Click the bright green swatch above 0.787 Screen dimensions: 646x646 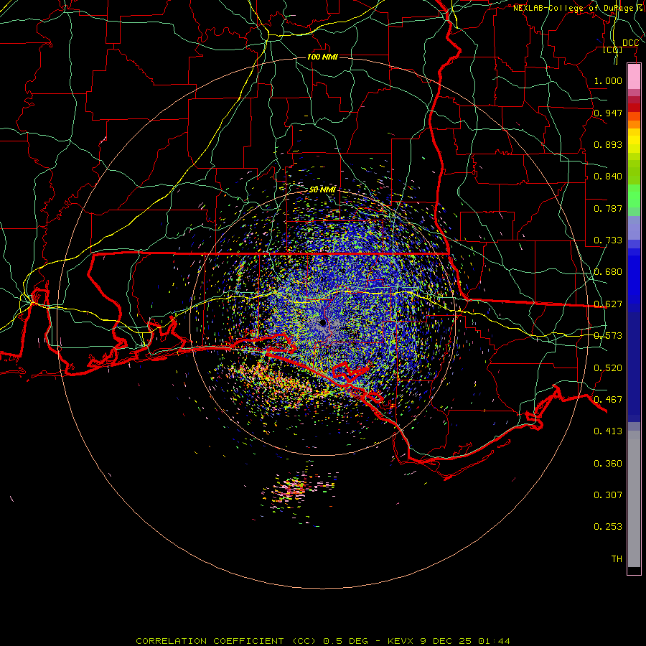point(634,196)
